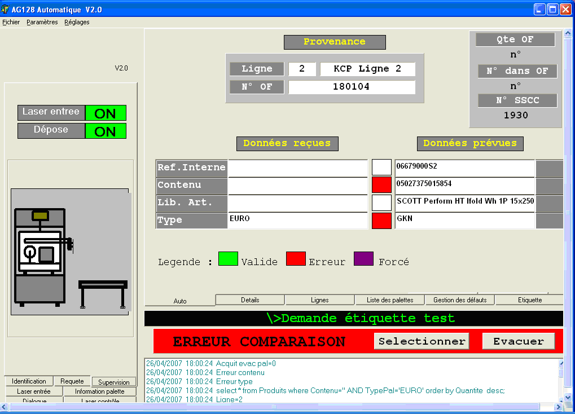Viewport: 575px width, 414px height.
Task: Select the Erreur type log line
Action: click(199, 381)
